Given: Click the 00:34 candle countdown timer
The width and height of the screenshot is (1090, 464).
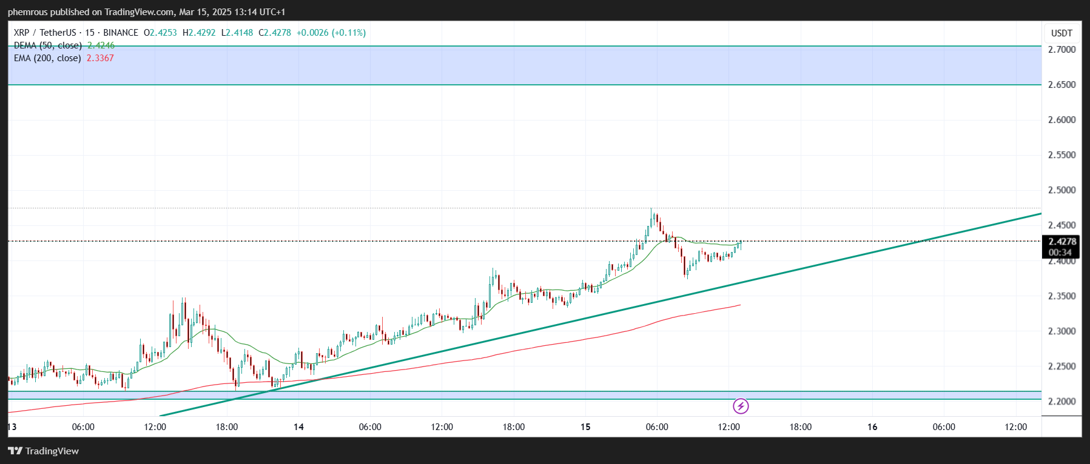Looking at the screenshot, I should pos(1061,253).
